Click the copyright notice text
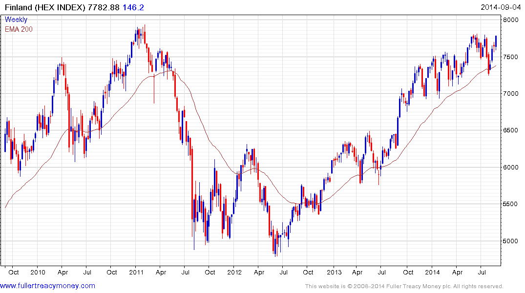This screenshot has width=525, height=293. (404, 286)
